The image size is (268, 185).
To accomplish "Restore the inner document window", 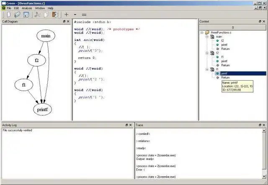I will [260, 8].
